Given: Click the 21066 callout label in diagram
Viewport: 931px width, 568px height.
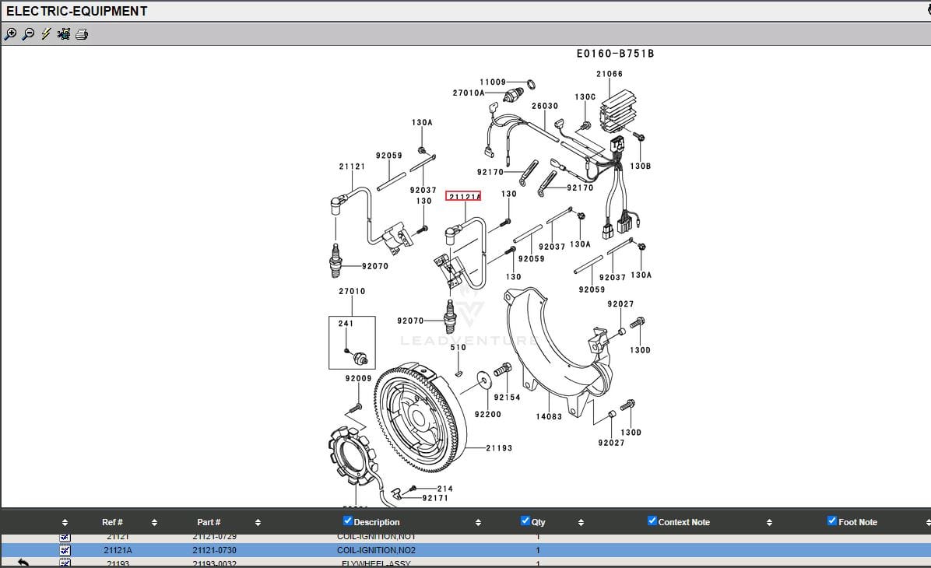Looking at the screenshot, I should point(610,74).
